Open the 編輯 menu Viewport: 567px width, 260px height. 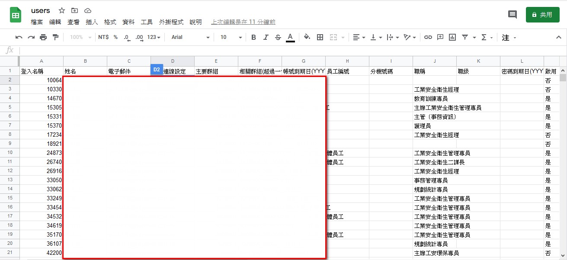tap(55, 22)
